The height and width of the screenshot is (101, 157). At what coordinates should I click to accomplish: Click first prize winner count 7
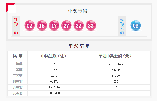point(54,64)
